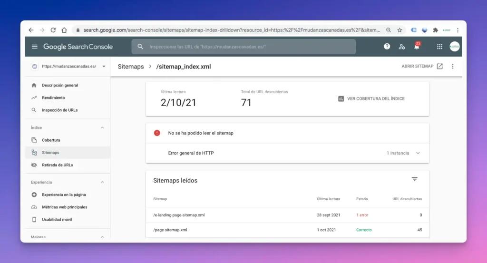Screen dimensions: 487x263
Task: Collapse the Experiencia section
Action: 102,182
